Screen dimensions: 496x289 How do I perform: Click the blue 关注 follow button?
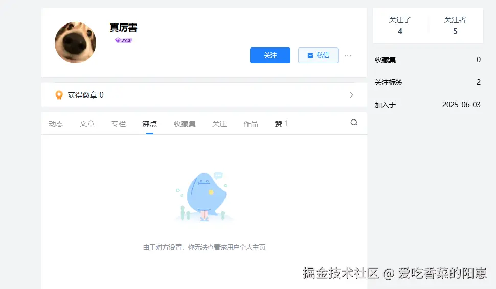(x=270, y=55)
